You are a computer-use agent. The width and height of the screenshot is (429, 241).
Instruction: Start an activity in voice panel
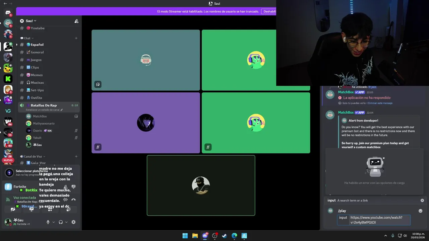[x=50, y=209]
